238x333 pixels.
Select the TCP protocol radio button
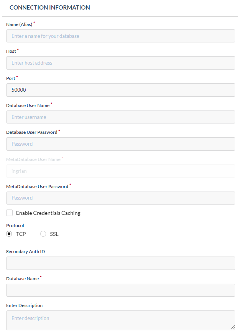point(9,234)
